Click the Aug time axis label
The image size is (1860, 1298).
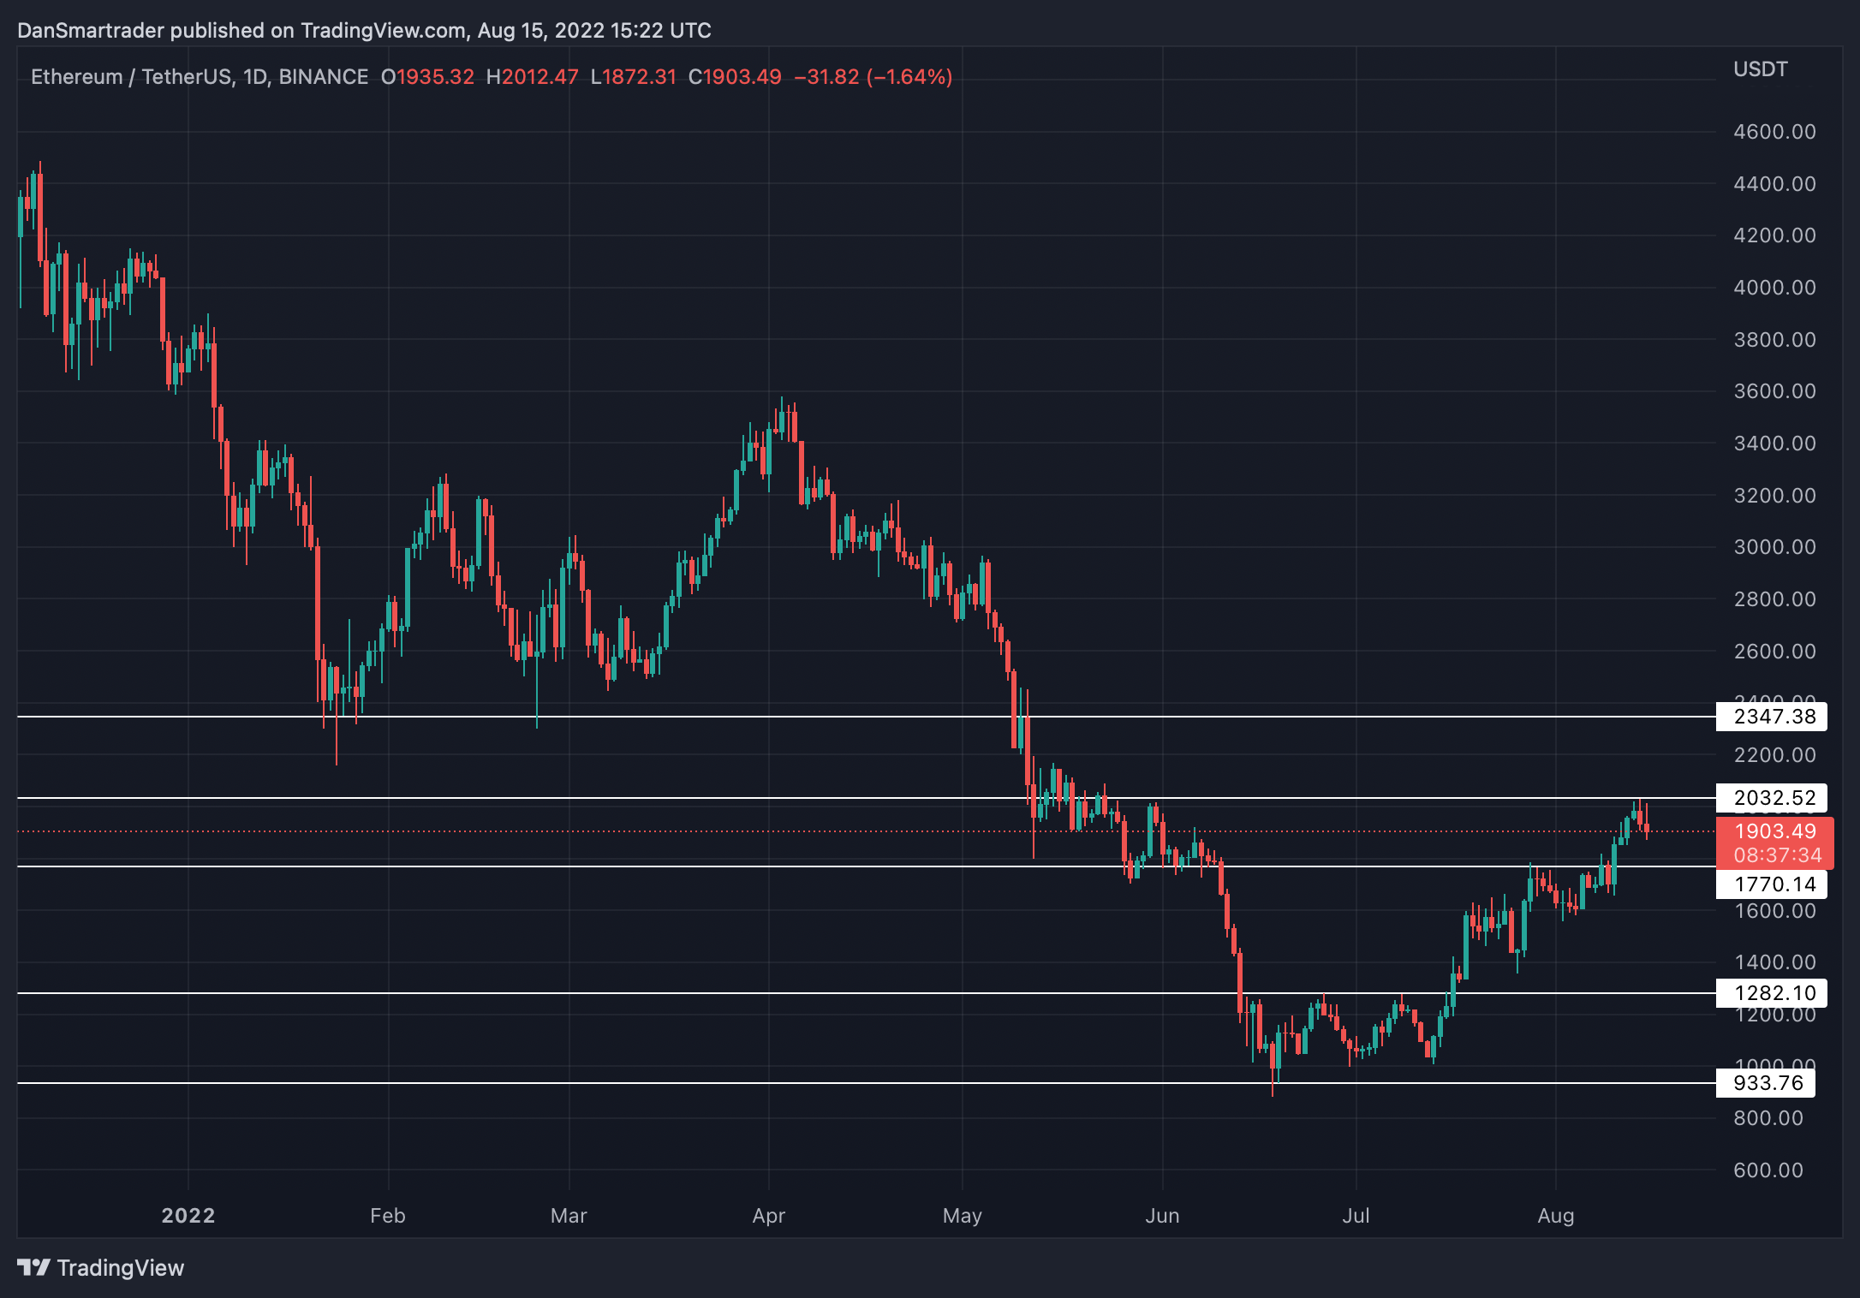click(x=1556, y=1216)
